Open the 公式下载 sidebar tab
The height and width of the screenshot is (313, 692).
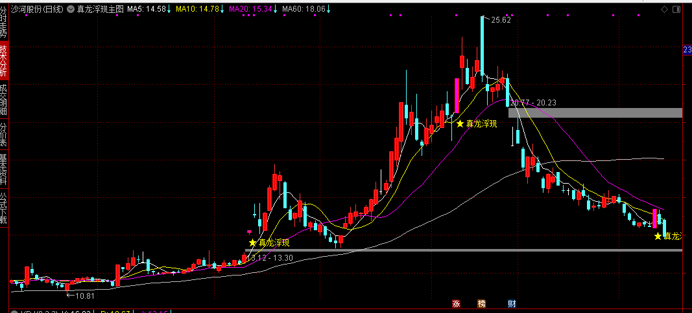(x=4, y=208)
